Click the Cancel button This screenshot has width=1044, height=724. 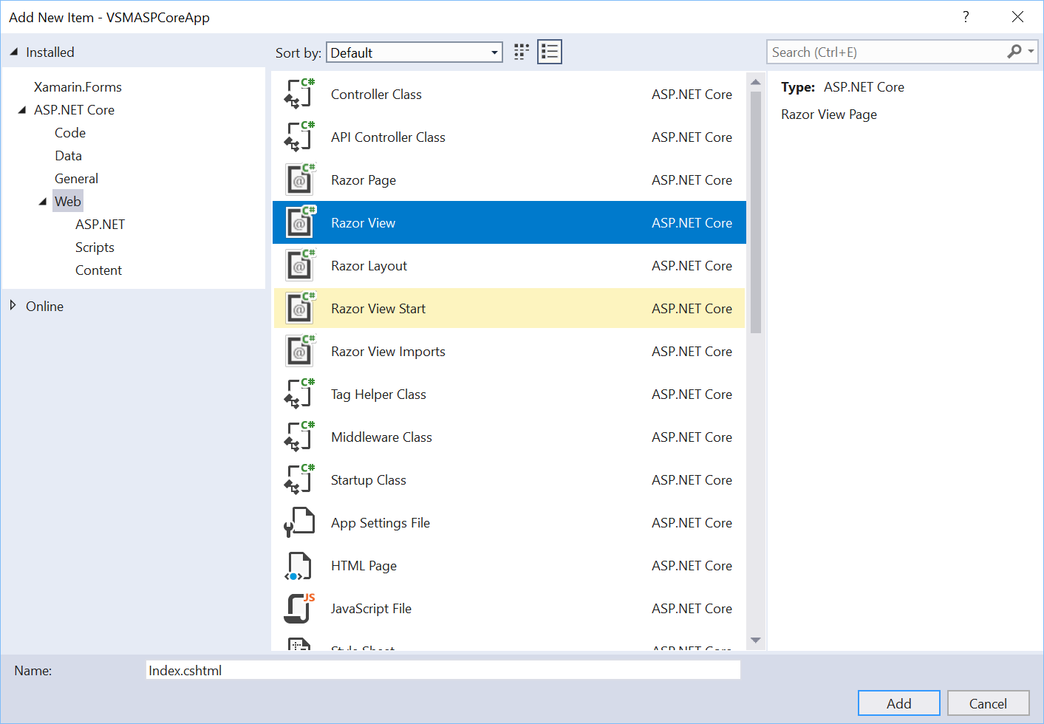[x=988, y=703]
